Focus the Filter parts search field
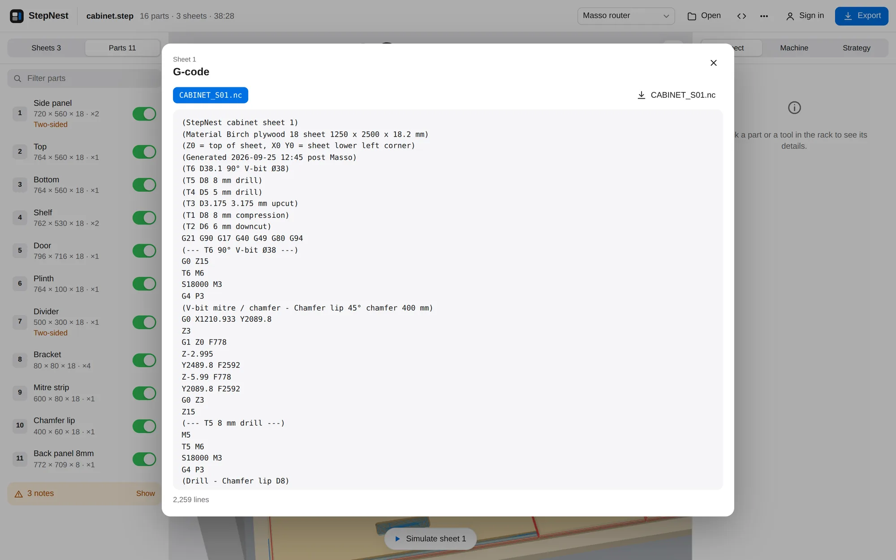 [85, 78]
